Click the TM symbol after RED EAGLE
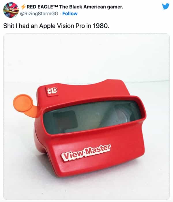The height and width of the screenshot is (202, 173). tap(55, 6)
